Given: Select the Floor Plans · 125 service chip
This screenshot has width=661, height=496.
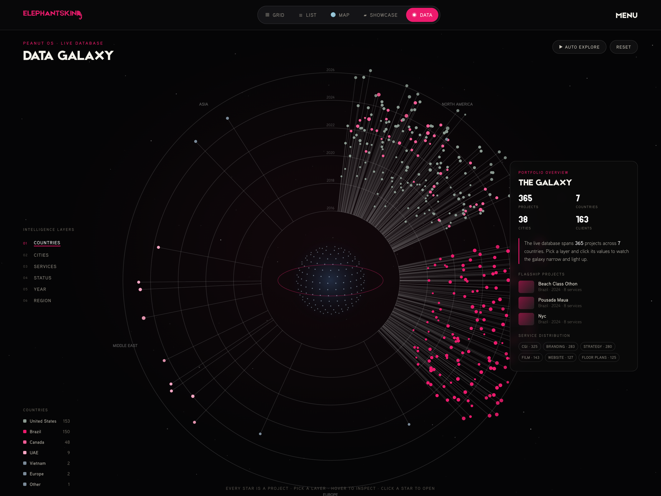Looking at the screenshot, I should 599,358.
